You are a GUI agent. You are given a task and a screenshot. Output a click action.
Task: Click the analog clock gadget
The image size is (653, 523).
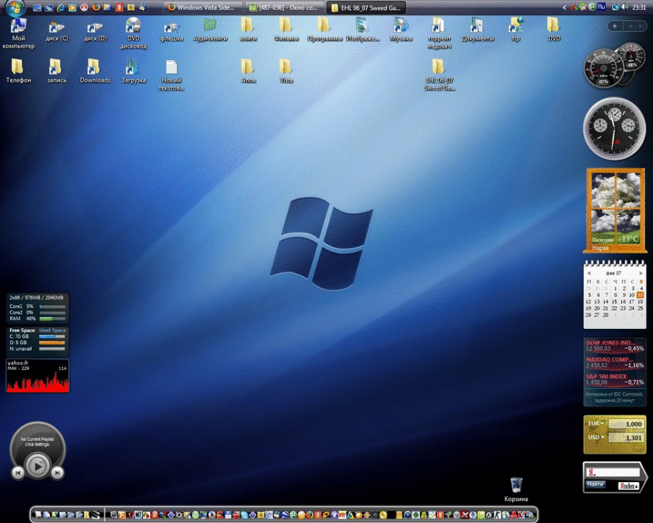614,129
